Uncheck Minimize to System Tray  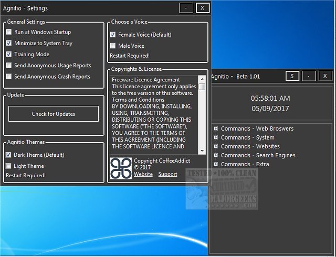tap(9, 43)
